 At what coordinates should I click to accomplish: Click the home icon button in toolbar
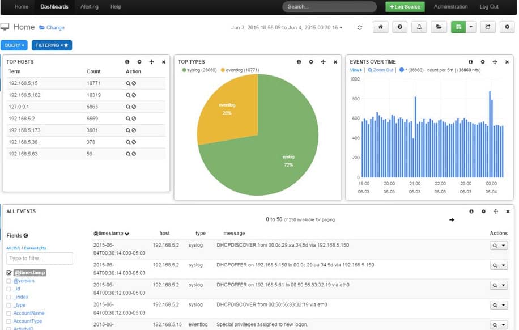(381, 27)
